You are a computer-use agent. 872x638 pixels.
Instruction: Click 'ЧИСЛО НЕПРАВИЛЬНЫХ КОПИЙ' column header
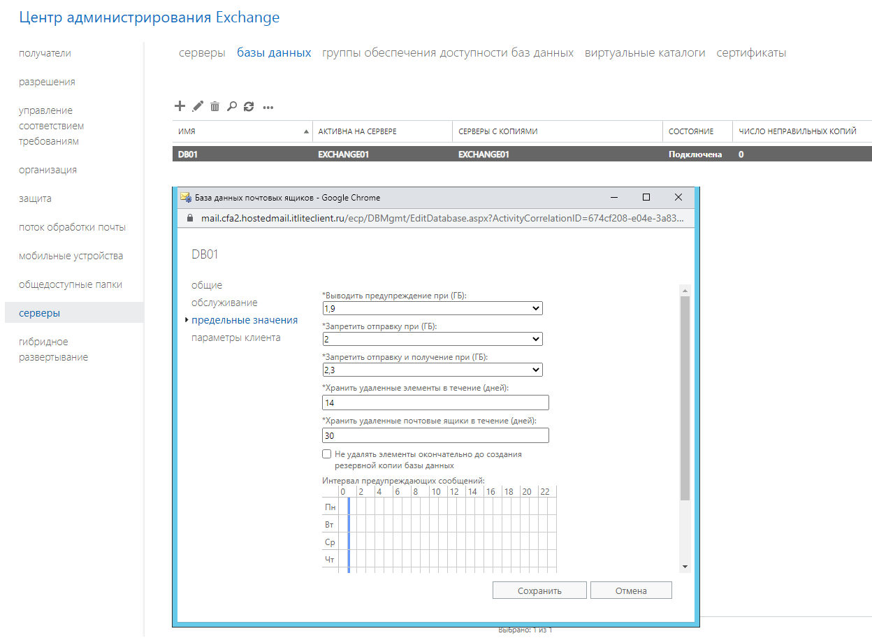[802, 131]
